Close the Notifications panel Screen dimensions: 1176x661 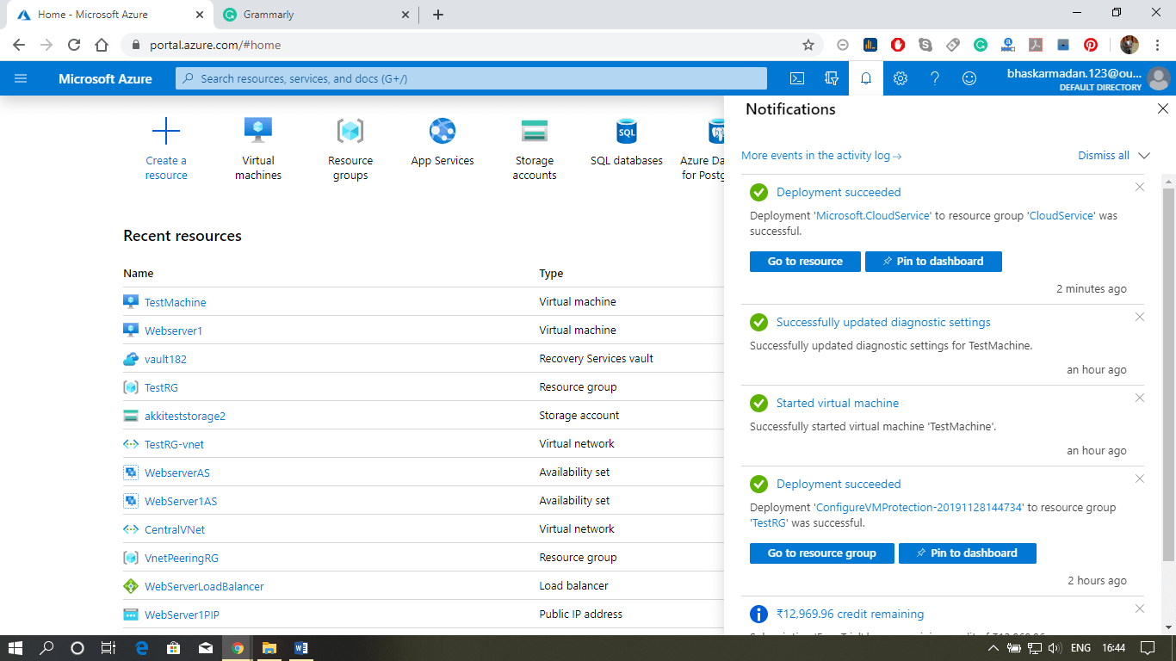[x=1163, y=109]
